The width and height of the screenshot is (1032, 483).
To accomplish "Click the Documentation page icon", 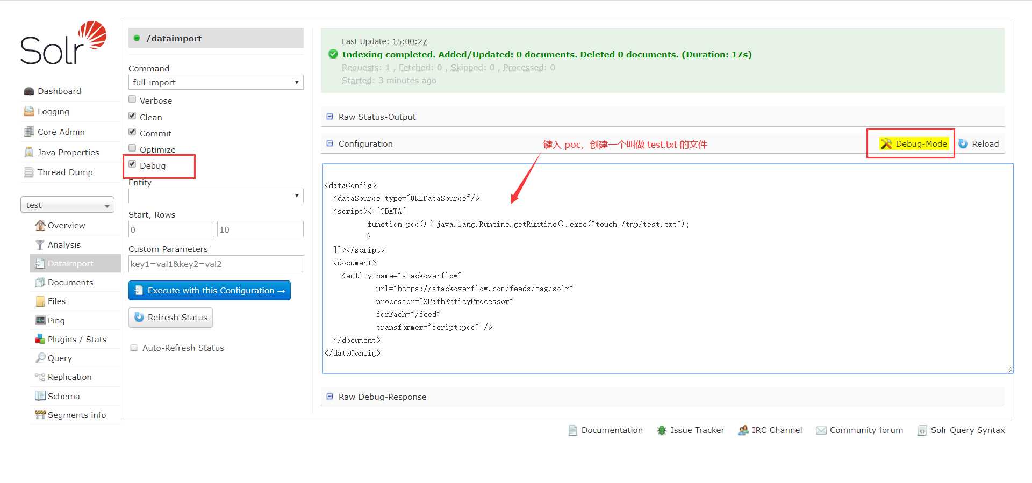I will (x=573, y=430).
